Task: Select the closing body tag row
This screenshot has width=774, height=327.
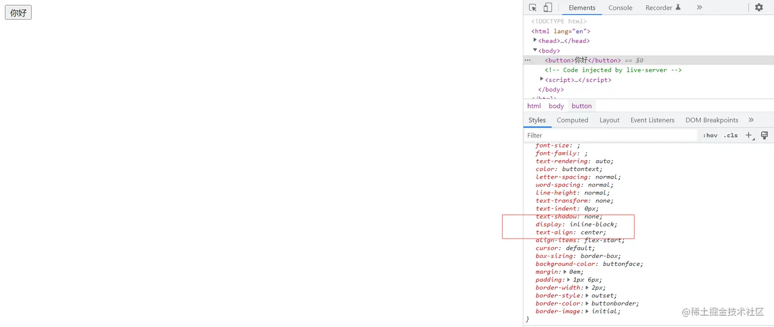Action: (551, 90)
